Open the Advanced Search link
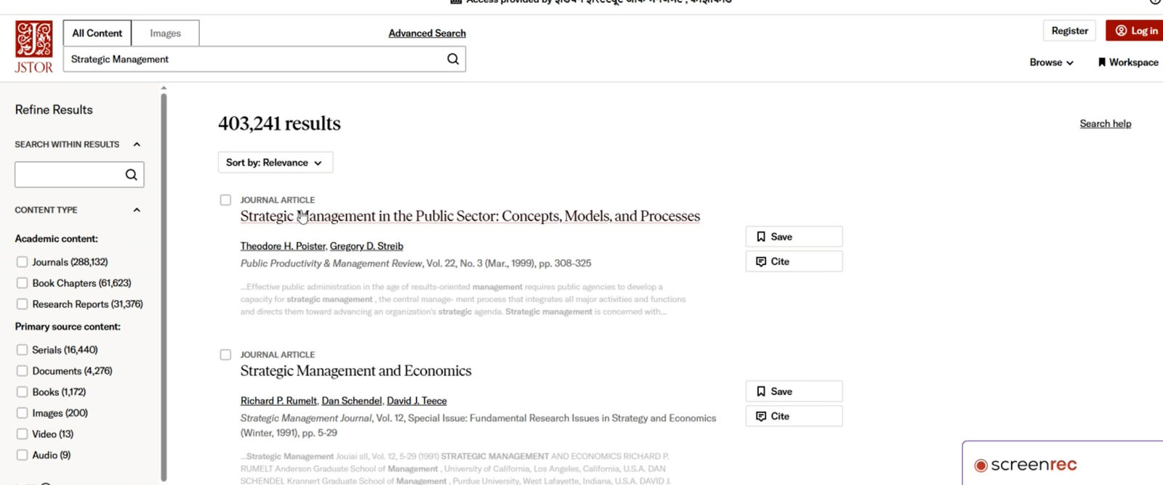 [427, 33]
